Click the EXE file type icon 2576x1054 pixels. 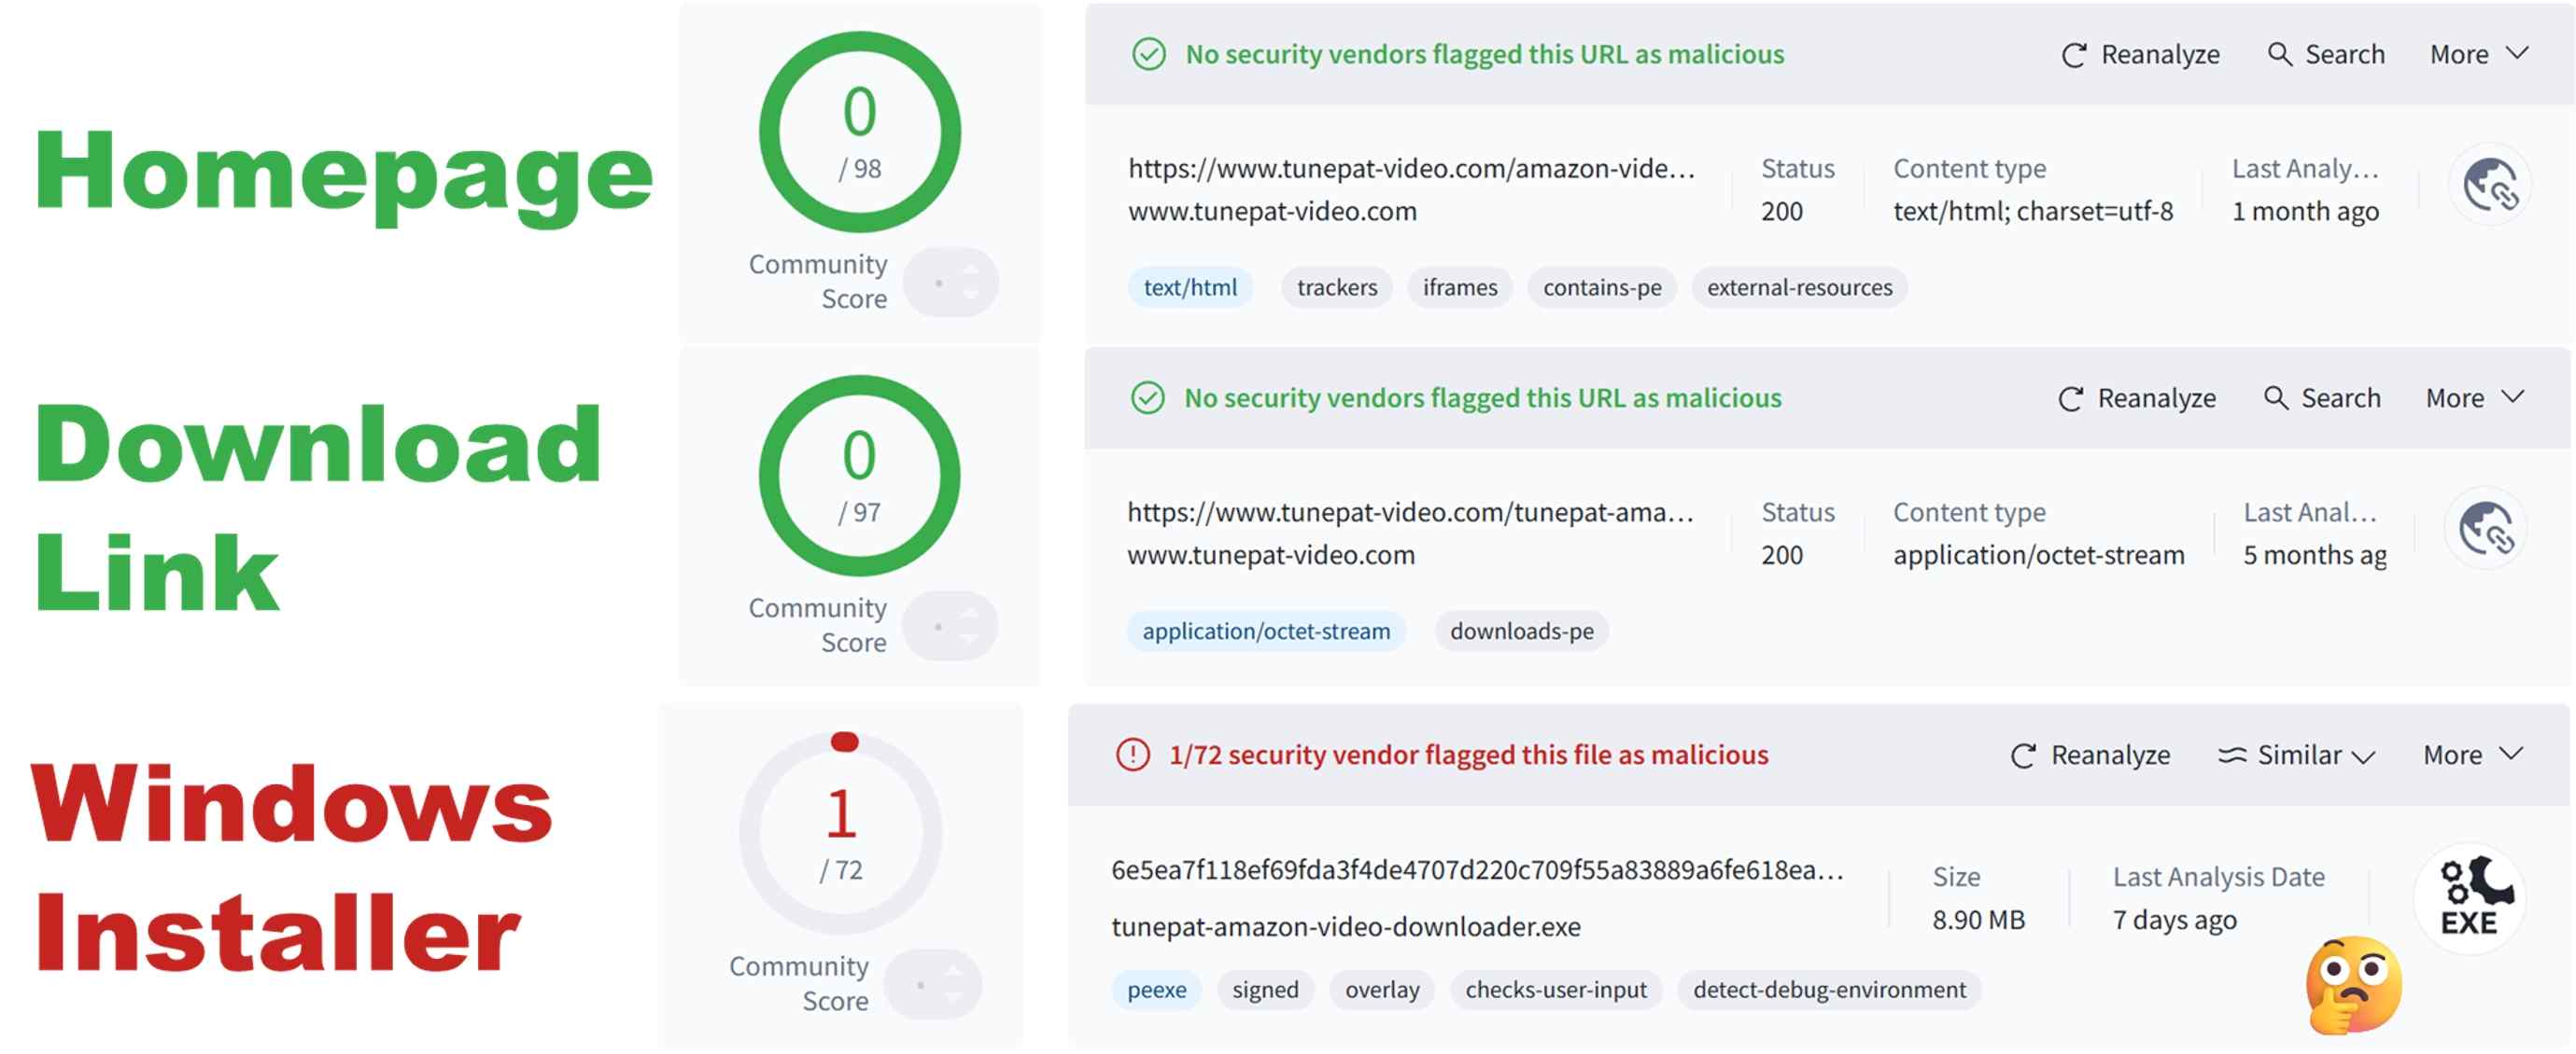click(x=2468, y=897)
